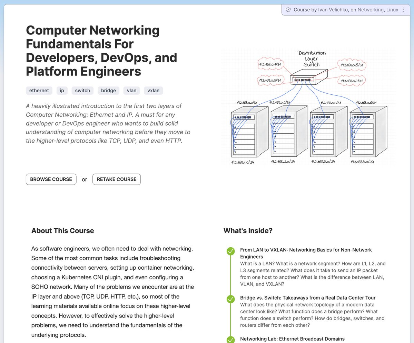Open the distribution layer switch diagram image
This screenshot has height=343, width=414.
point(308,107)
